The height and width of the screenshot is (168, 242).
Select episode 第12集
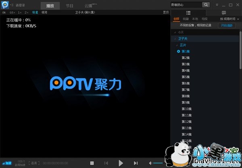pyautogui.click(x=187, y=122)
